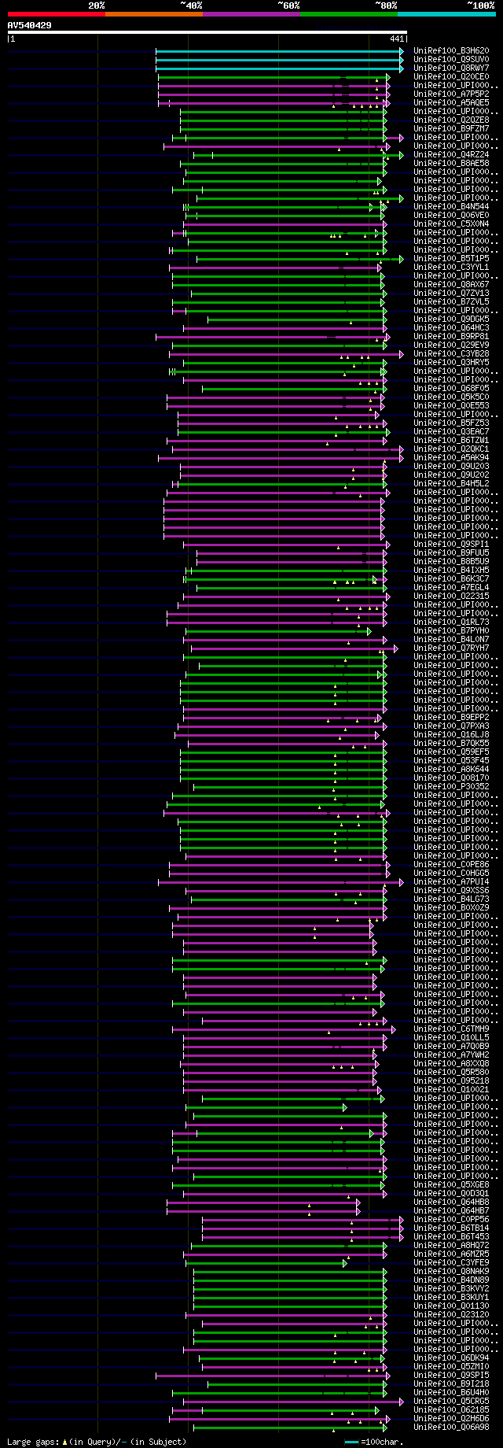Select hit UniRef100_C3YB28
The height and width of the screenshot is (1448, 503).
pyautogui.click(x=451, y=354)
